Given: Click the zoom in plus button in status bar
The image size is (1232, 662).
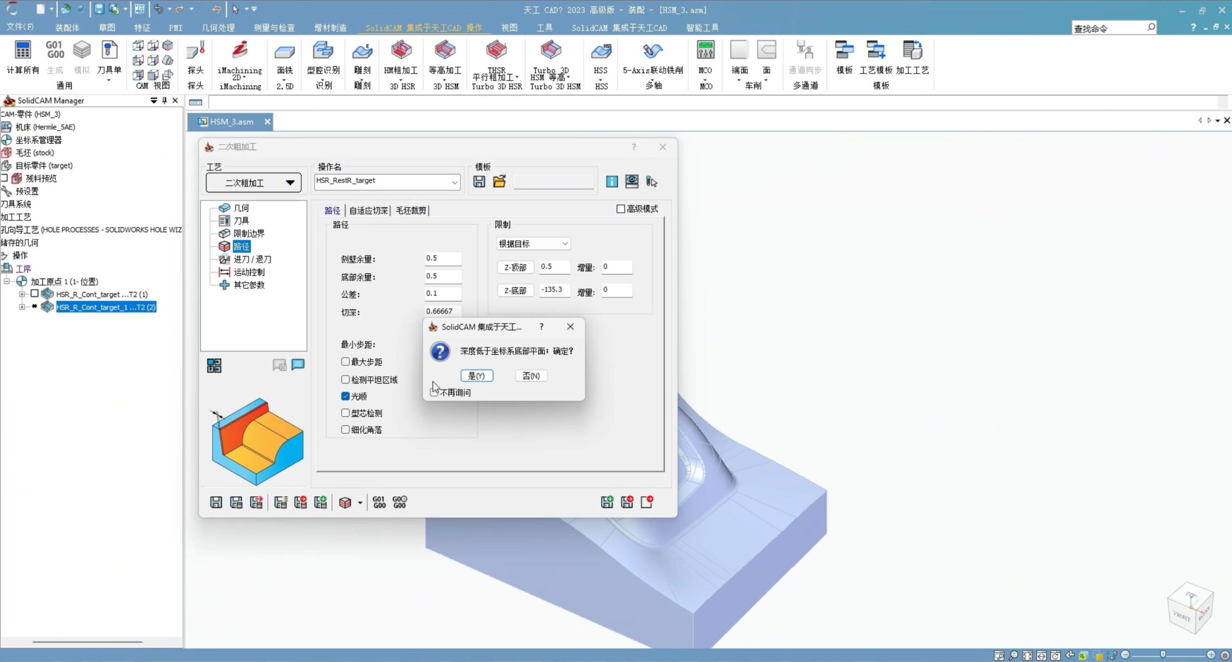Looking at the screenshot, I should tap(1211, 655).
